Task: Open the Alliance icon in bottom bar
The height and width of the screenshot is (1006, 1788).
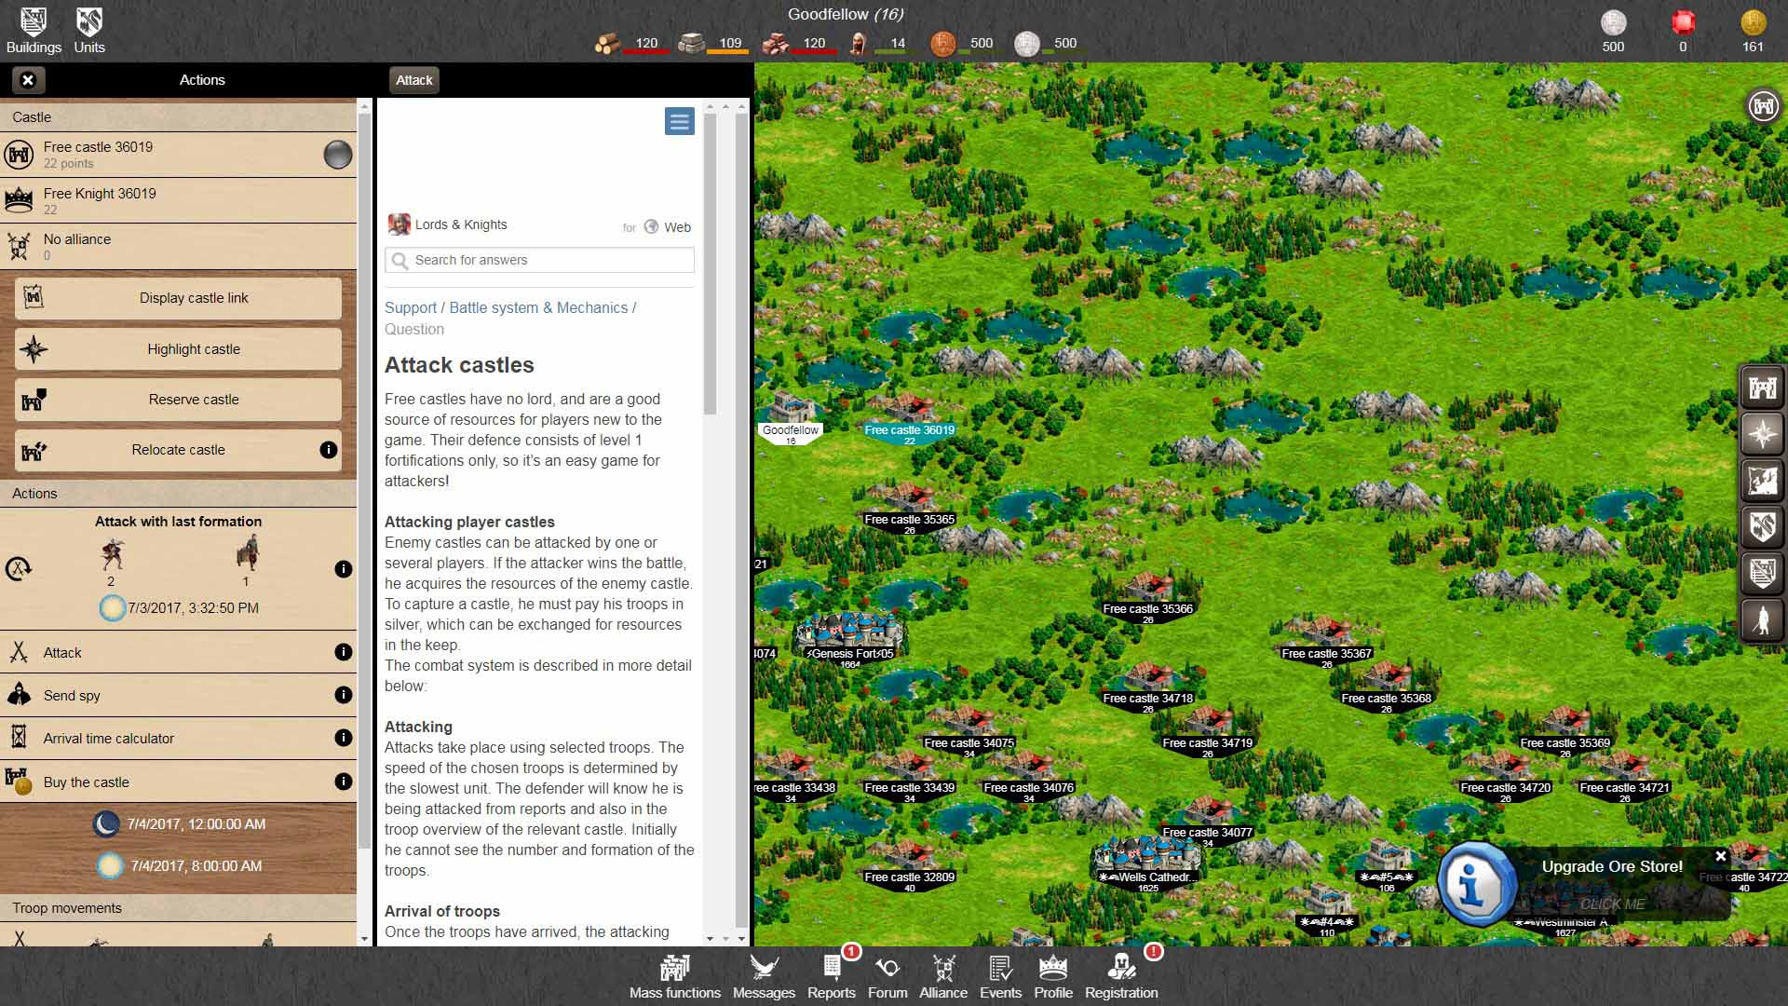Action: coord(942,976)
